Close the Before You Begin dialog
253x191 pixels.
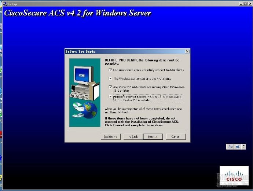[187, 52]
